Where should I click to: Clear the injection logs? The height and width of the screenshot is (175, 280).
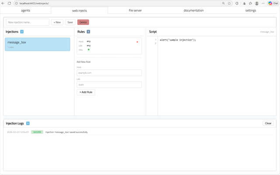pos(268,123)
